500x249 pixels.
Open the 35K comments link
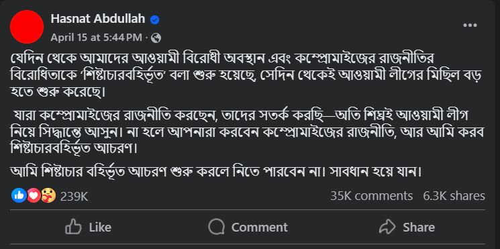(372, 196)
